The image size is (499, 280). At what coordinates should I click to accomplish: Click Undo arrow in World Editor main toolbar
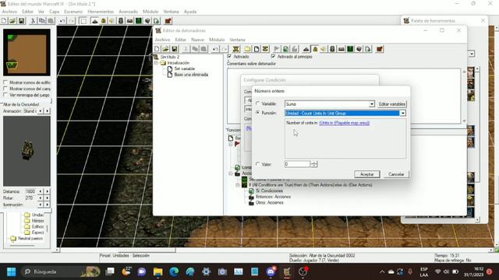click(x=62, y=21)
